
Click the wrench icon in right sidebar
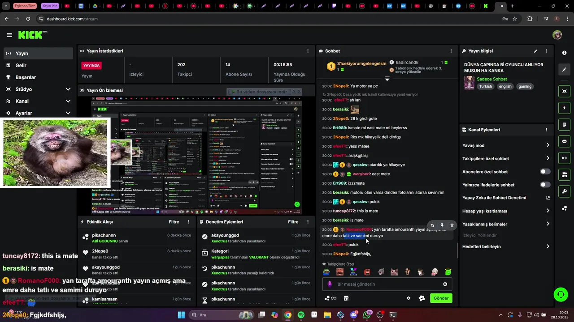[x=564, y=191]
